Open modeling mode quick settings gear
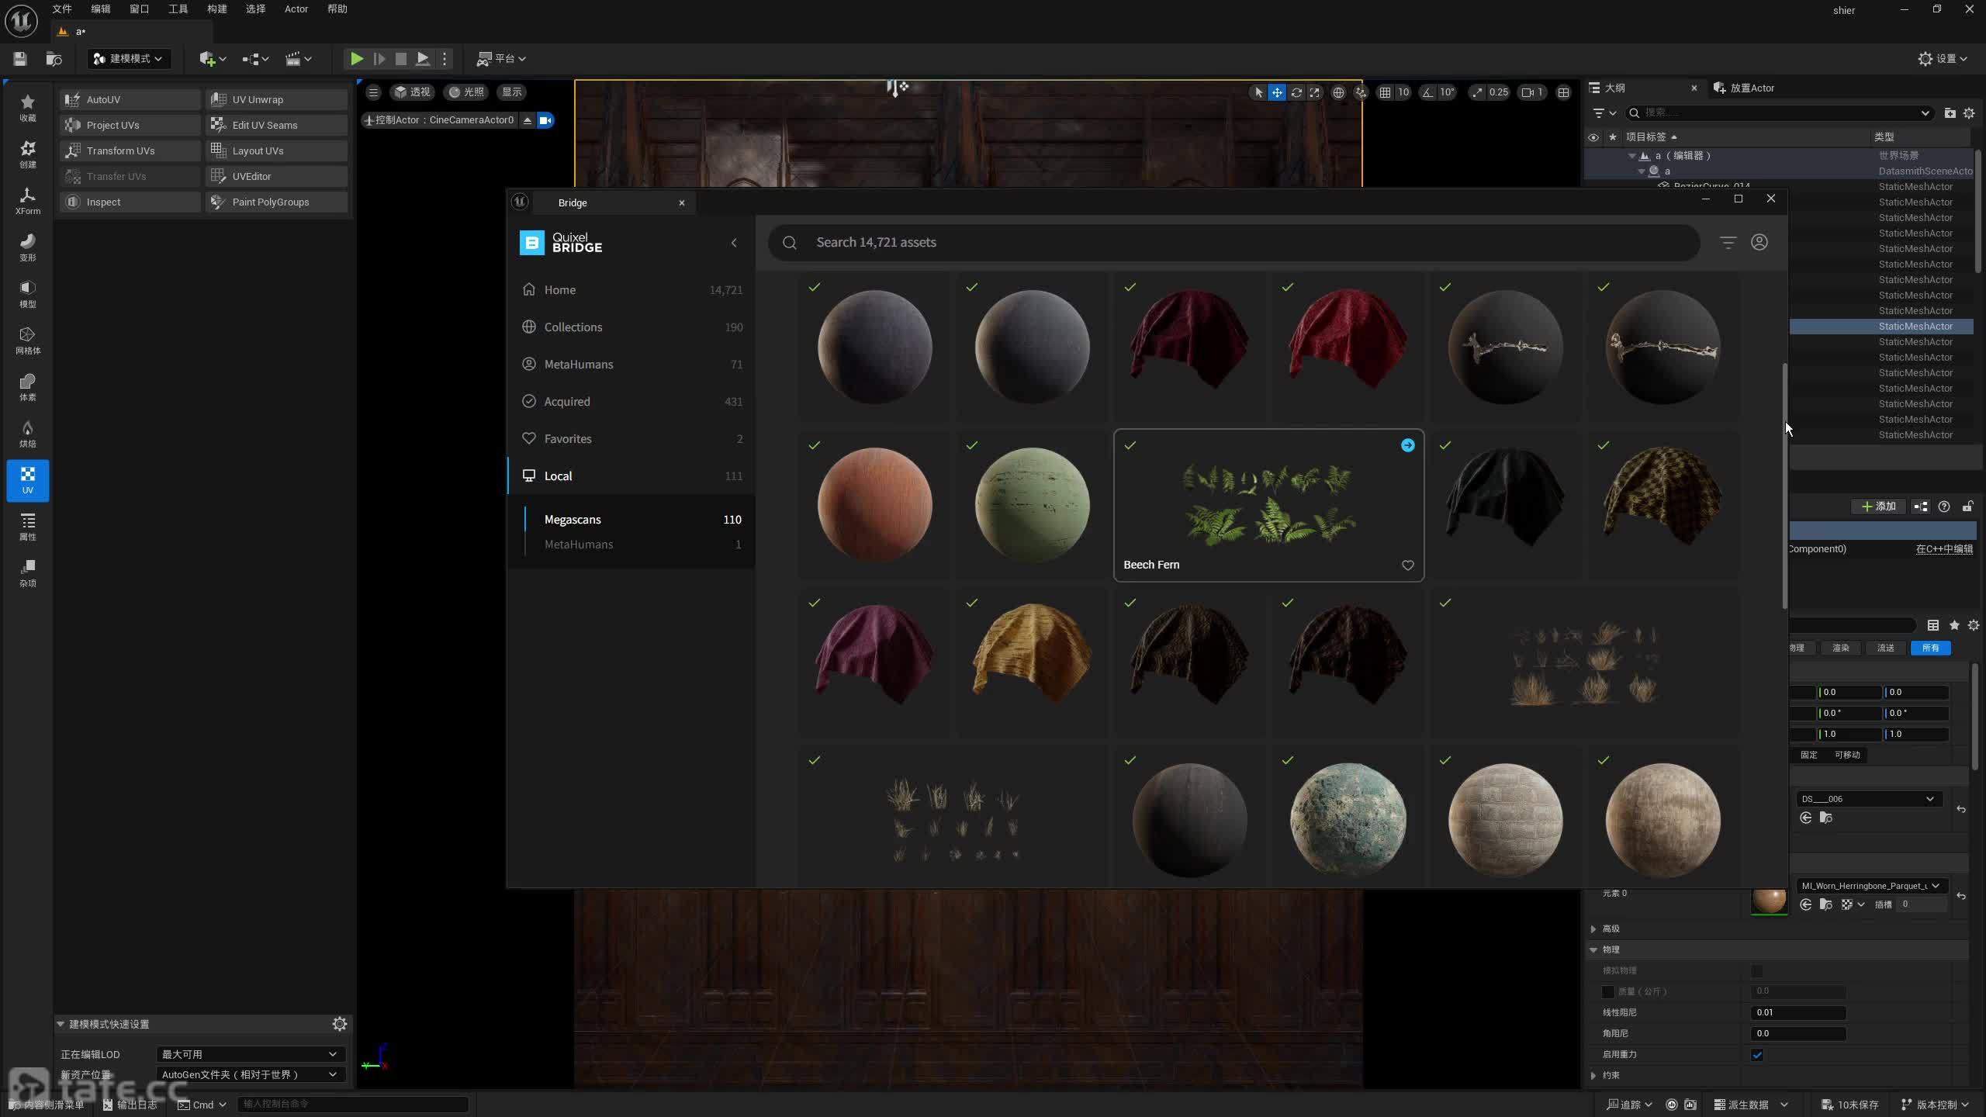 tap(339, 1024)
